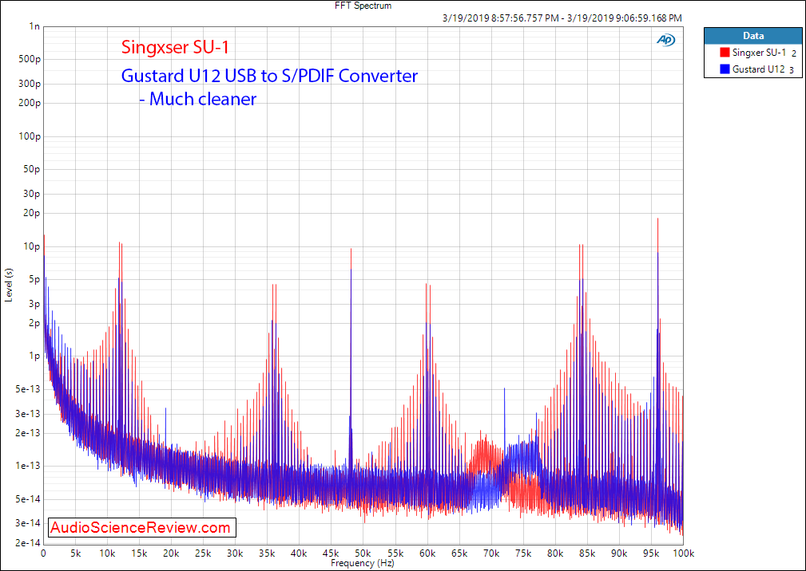
Task: Click the FFT Spectrum chart title
Action: coord(363,6)
